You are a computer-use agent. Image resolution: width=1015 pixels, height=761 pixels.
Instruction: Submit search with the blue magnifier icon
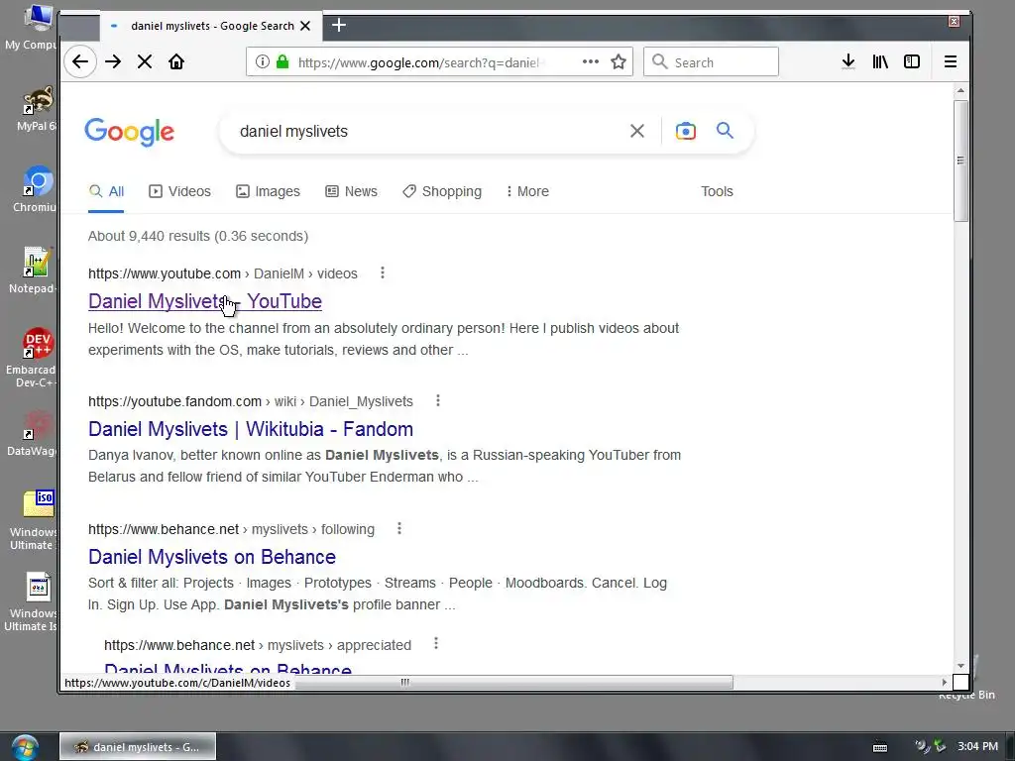(725, 131)
